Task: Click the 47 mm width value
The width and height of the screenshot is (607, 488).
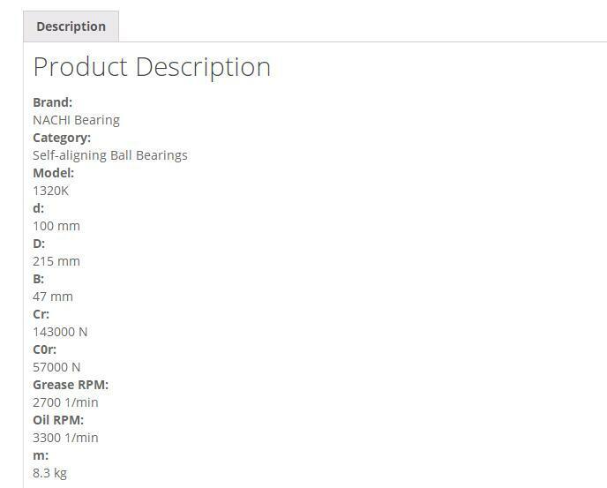Action: [x=53, y=297]
